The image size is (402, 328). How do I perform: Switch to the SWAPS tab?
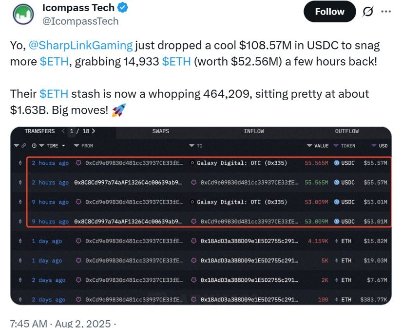(x=161, y=131)
